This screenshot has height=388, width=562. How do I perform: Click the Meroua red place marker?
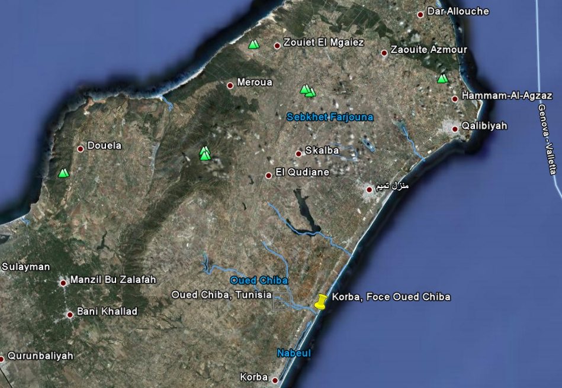pos(230,85)
